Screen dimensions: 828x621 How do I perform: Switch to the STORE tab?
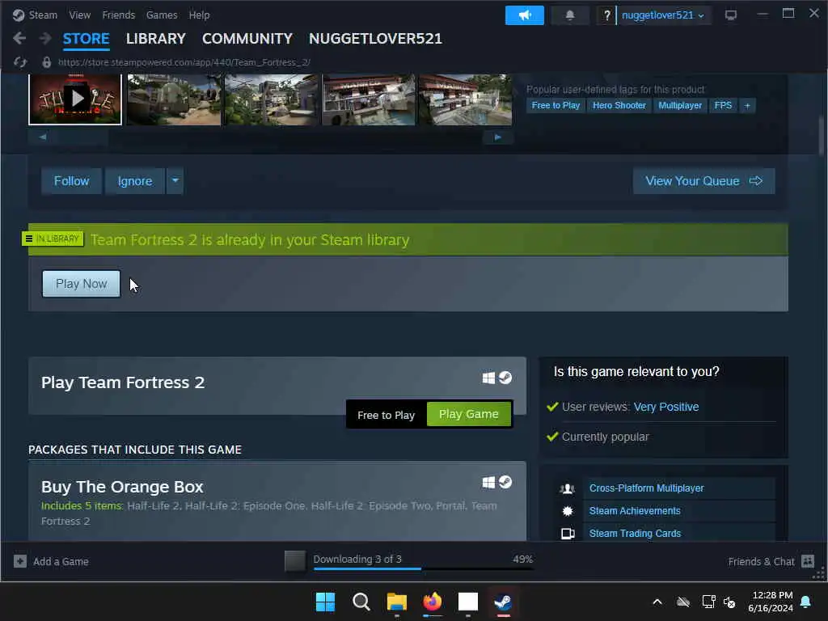click(x=86, y=39)
